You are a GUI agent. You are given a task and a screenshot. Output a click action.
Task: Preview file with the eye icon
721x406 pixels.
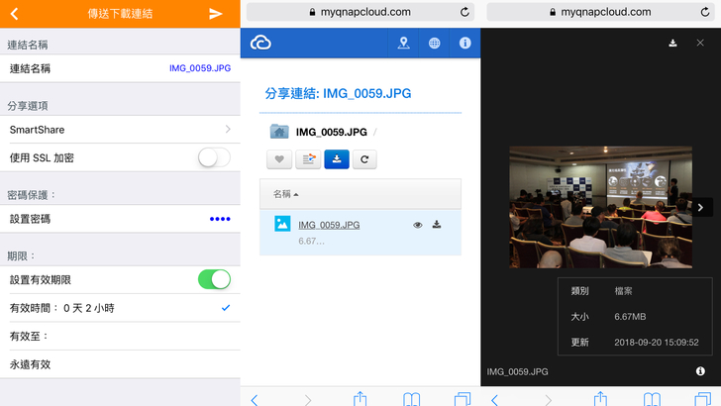(x=418, y=225)
